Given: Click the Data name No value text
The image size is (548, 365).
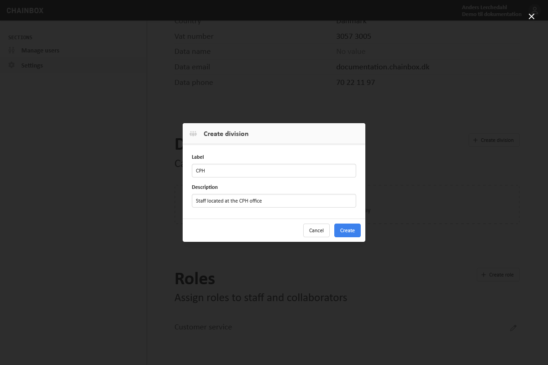Looking at the screenshot, I should point(351,51).
